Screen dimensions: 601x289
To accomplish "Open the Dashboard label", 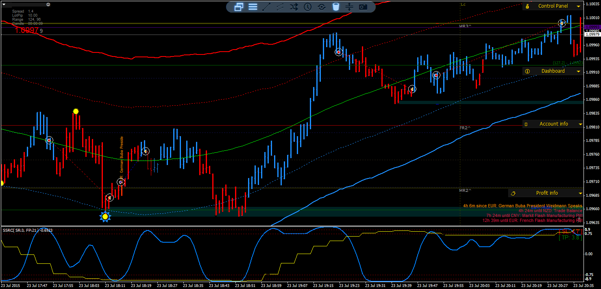I will coord(553,71).
